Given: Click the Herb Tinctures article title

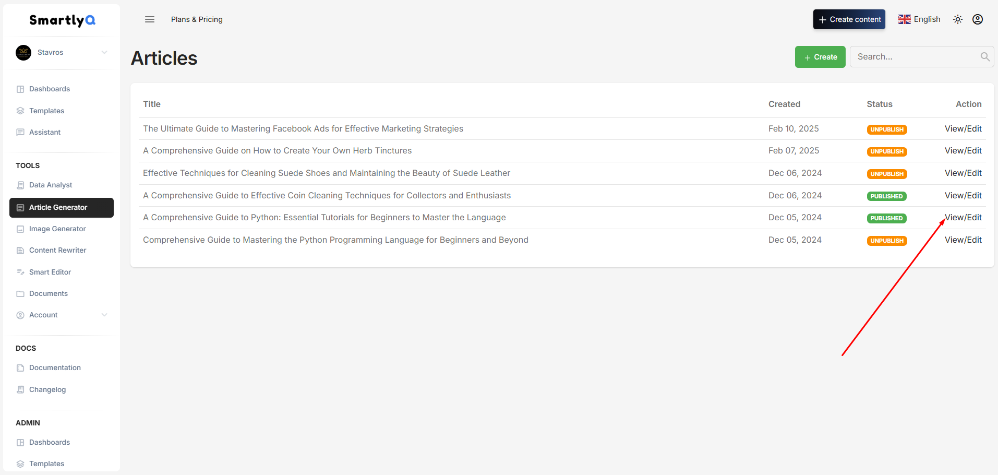Looking at the screenshot, I should 278,151.
